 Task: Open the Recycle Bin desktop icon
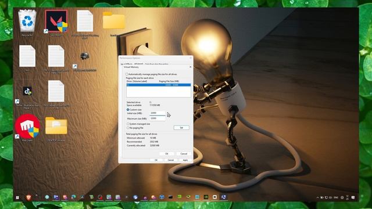pos(27,23)
